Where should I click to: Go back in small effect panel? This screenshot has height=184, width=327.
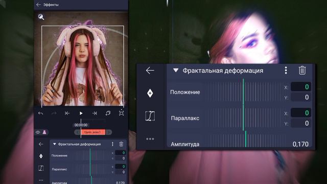point(41,144)
